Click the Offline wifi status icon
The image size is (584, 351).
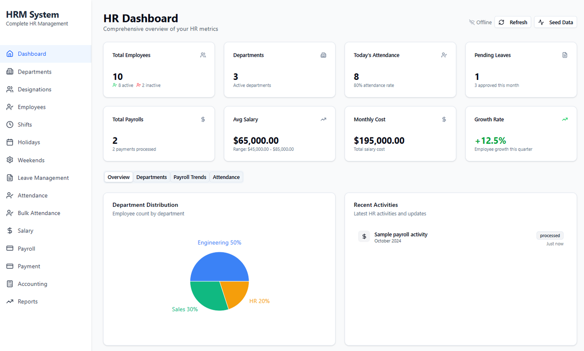tap(472, 22)
